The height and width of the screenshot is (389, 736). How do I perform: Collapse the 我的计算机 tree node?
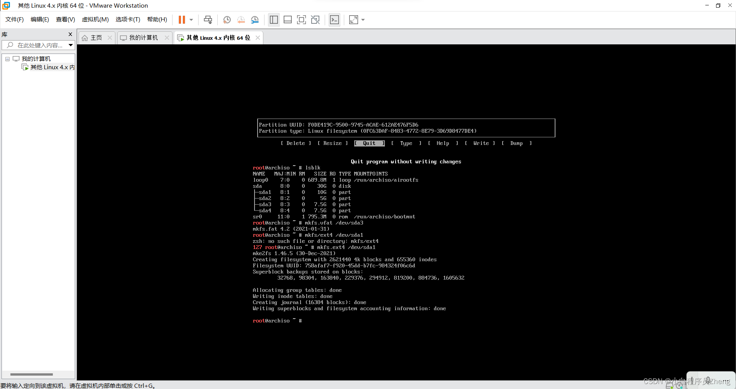(7, 59)
